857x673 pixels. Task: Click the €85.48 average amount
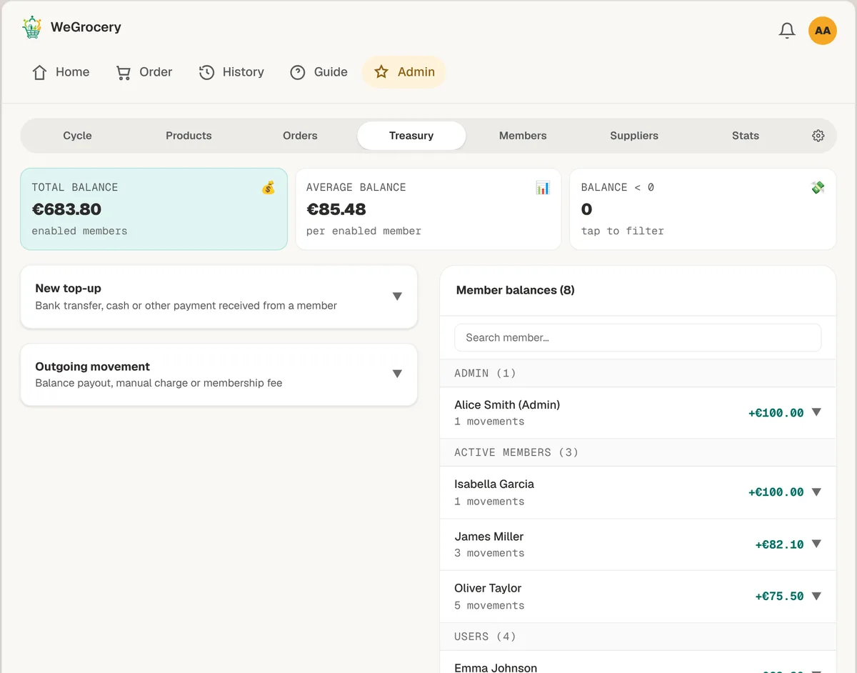point(336,209)
